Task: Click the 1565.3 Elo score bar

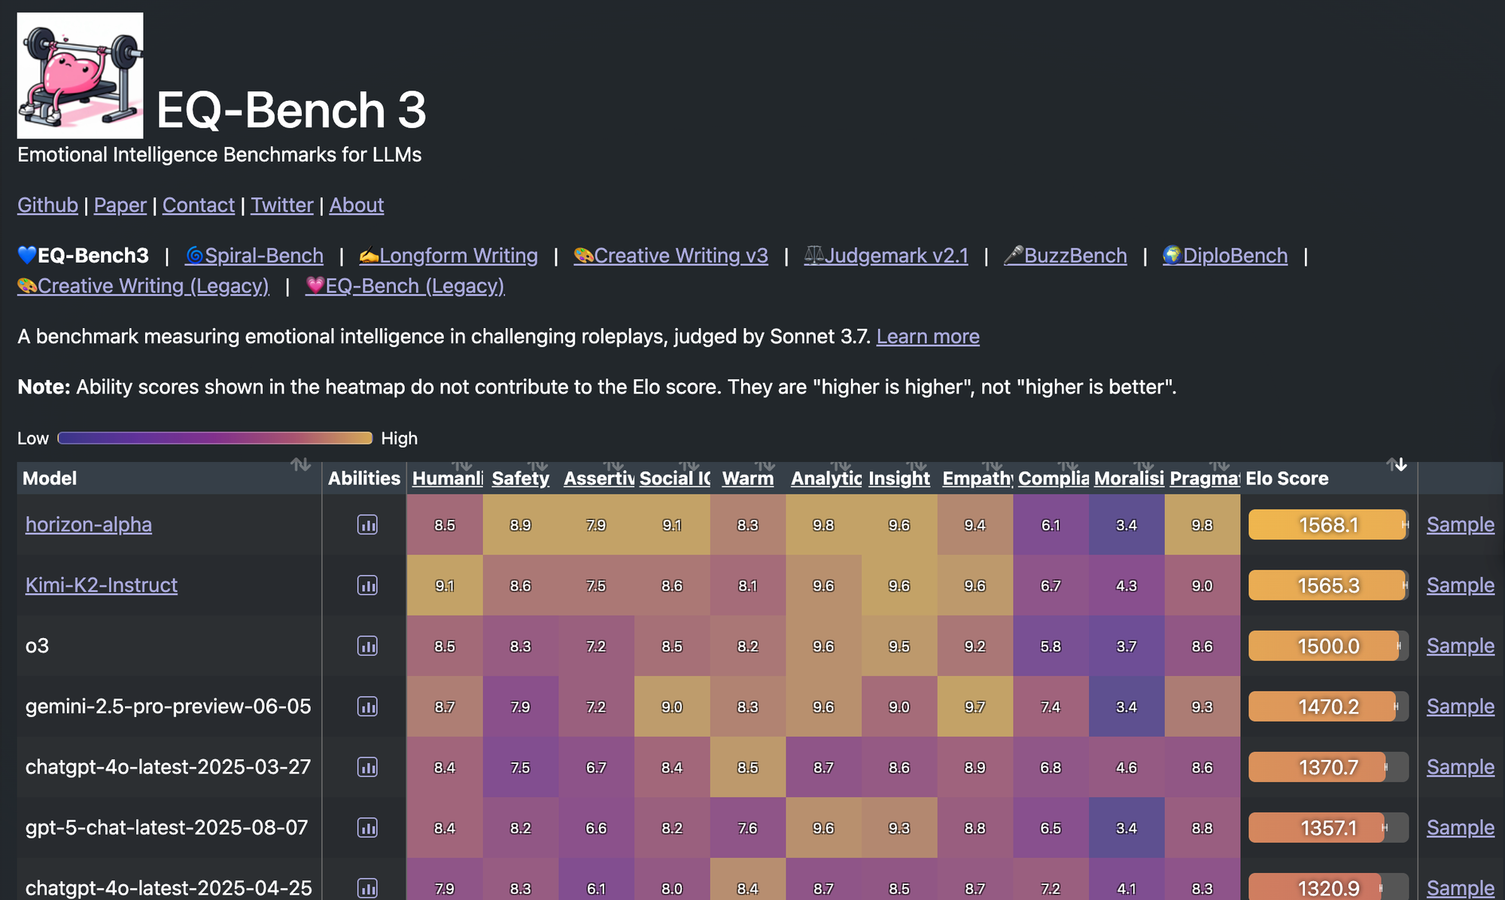Action: pos(1328,585)
